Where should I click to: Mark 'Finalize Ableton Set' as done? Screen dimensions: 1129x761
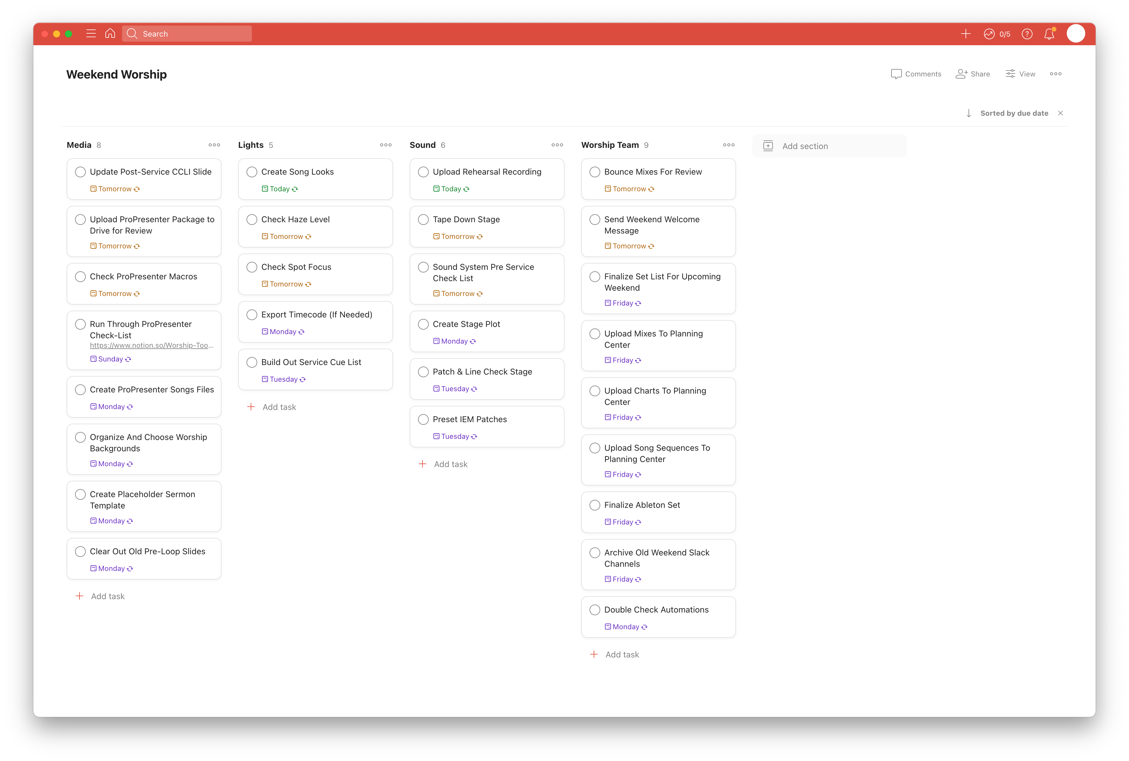[x=594, y=505]
